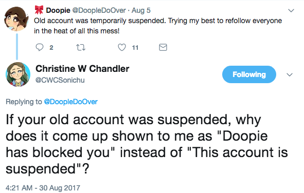Viewport: 304px width, 193px height.
Task: Open Christine W Chandler's avatar
Action: [18, 74]
